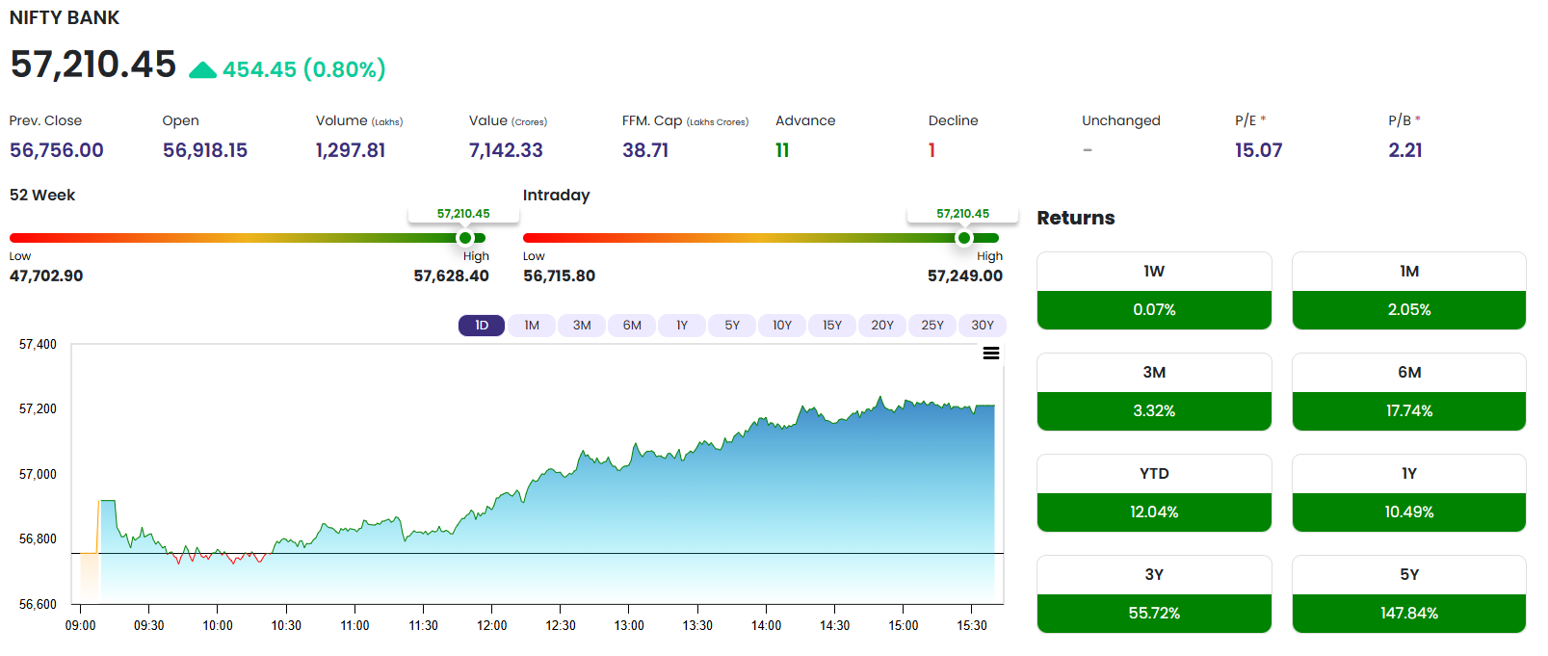Viewport: 1548px width, 656px height.
Task: Click the Advance count 11
Action: pos(782,150)
